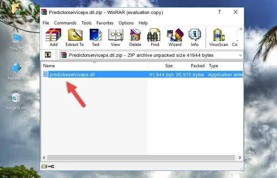
Task: Open the View file tool
Action: coord(116,37)
